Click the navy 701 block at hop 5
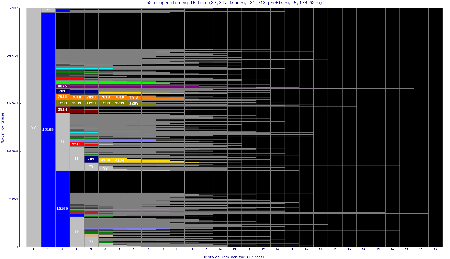The width and height of the screenshot is (450, 259). pyautogui.click(x=91, y=159)
